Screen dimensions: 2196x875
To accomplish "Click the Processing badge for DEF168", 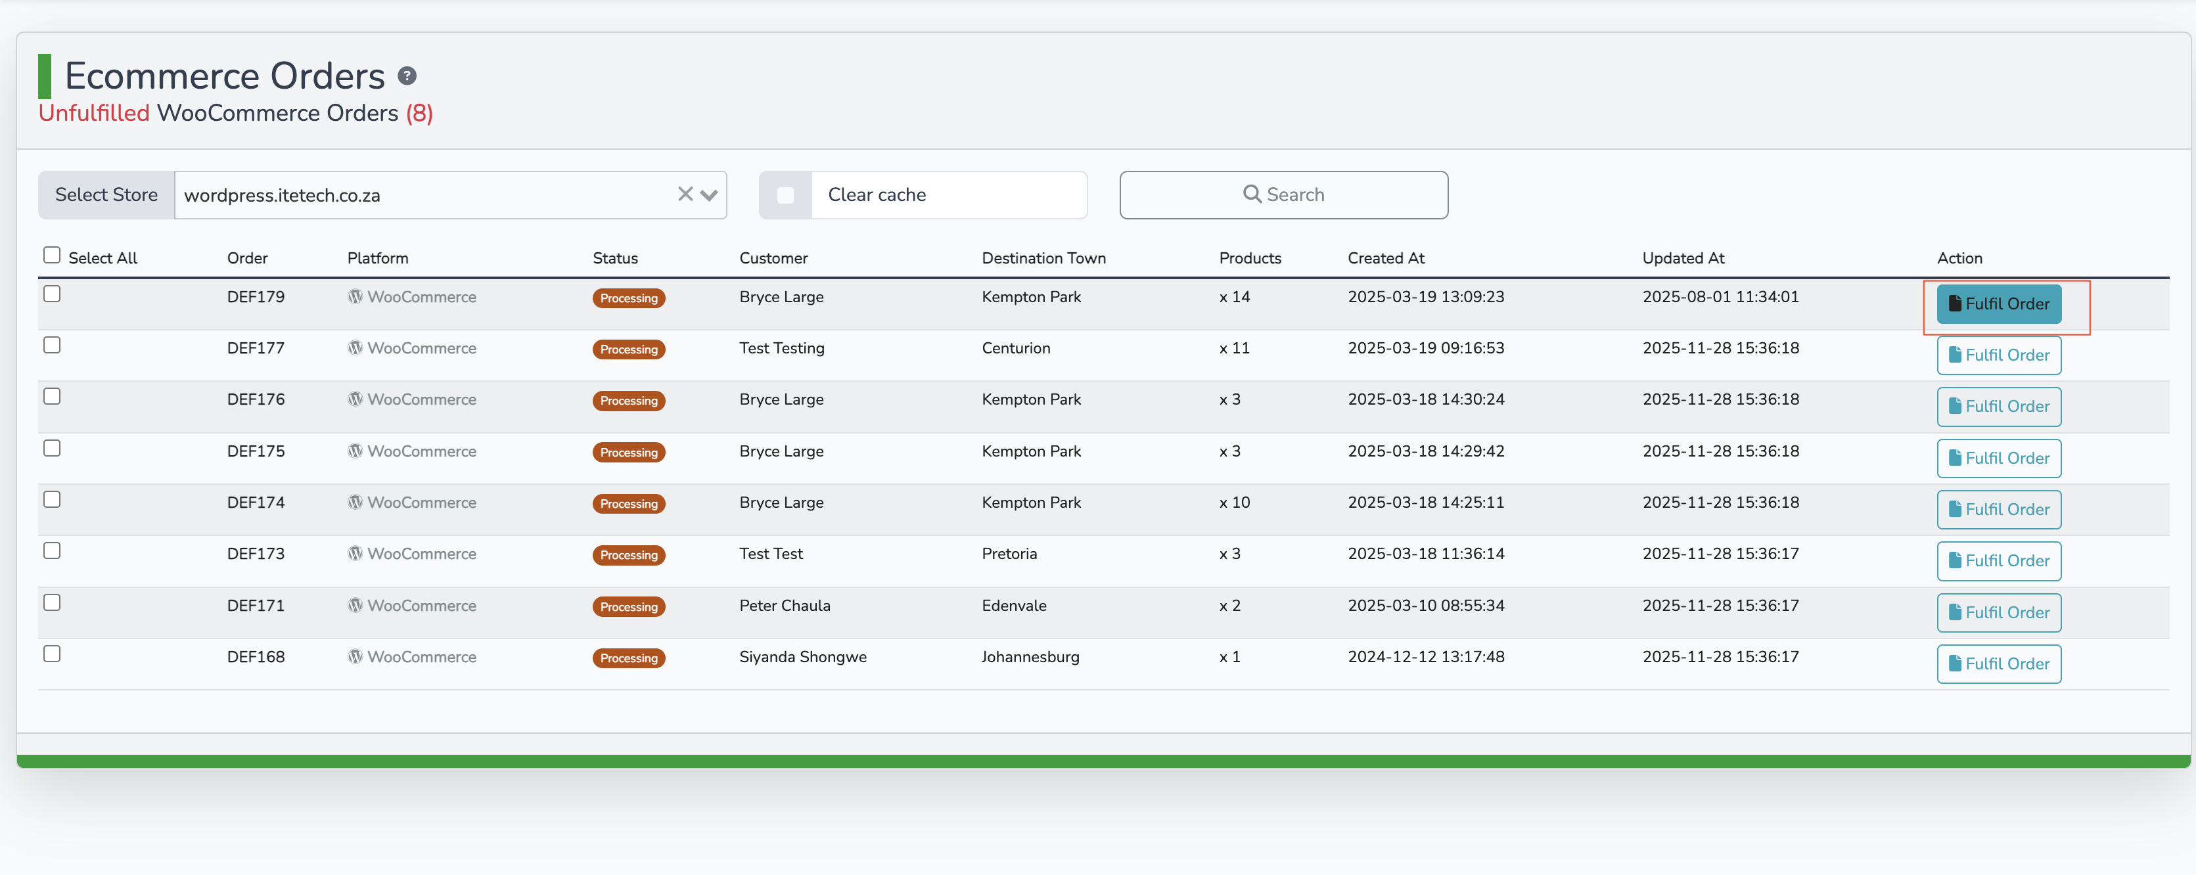I will (628, 658).
